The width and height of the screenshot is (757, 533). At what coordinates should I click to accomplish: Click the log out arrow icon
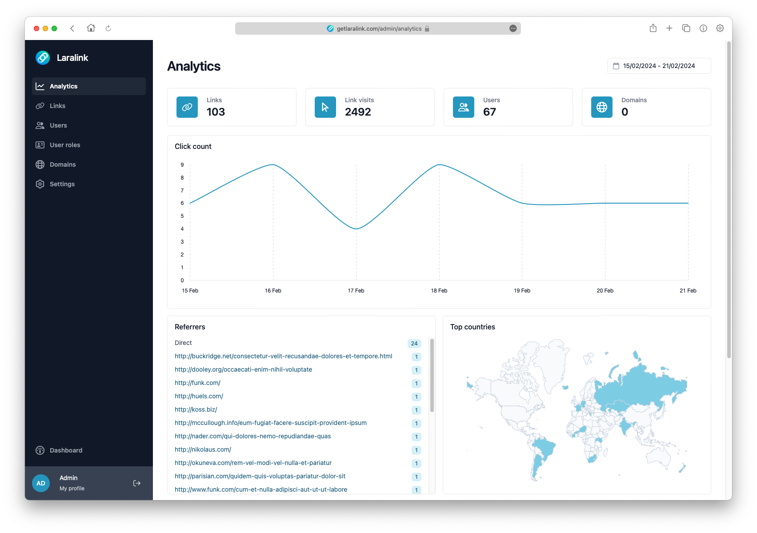[x=137, y=483]
